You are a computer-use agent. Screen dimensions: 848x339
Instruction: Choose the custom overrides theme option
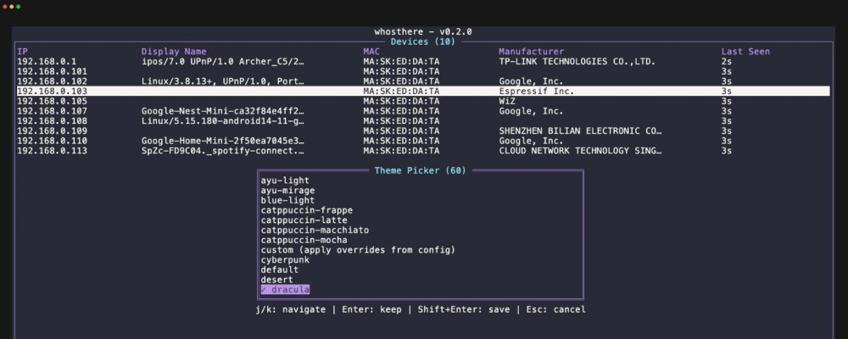358,250
